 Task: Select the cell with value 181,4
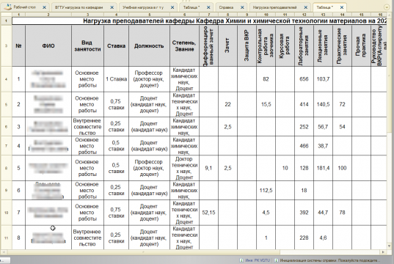click(323, 168)
